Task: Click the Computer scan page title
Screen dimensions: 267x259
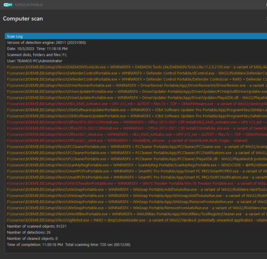Action: (23, 19)
